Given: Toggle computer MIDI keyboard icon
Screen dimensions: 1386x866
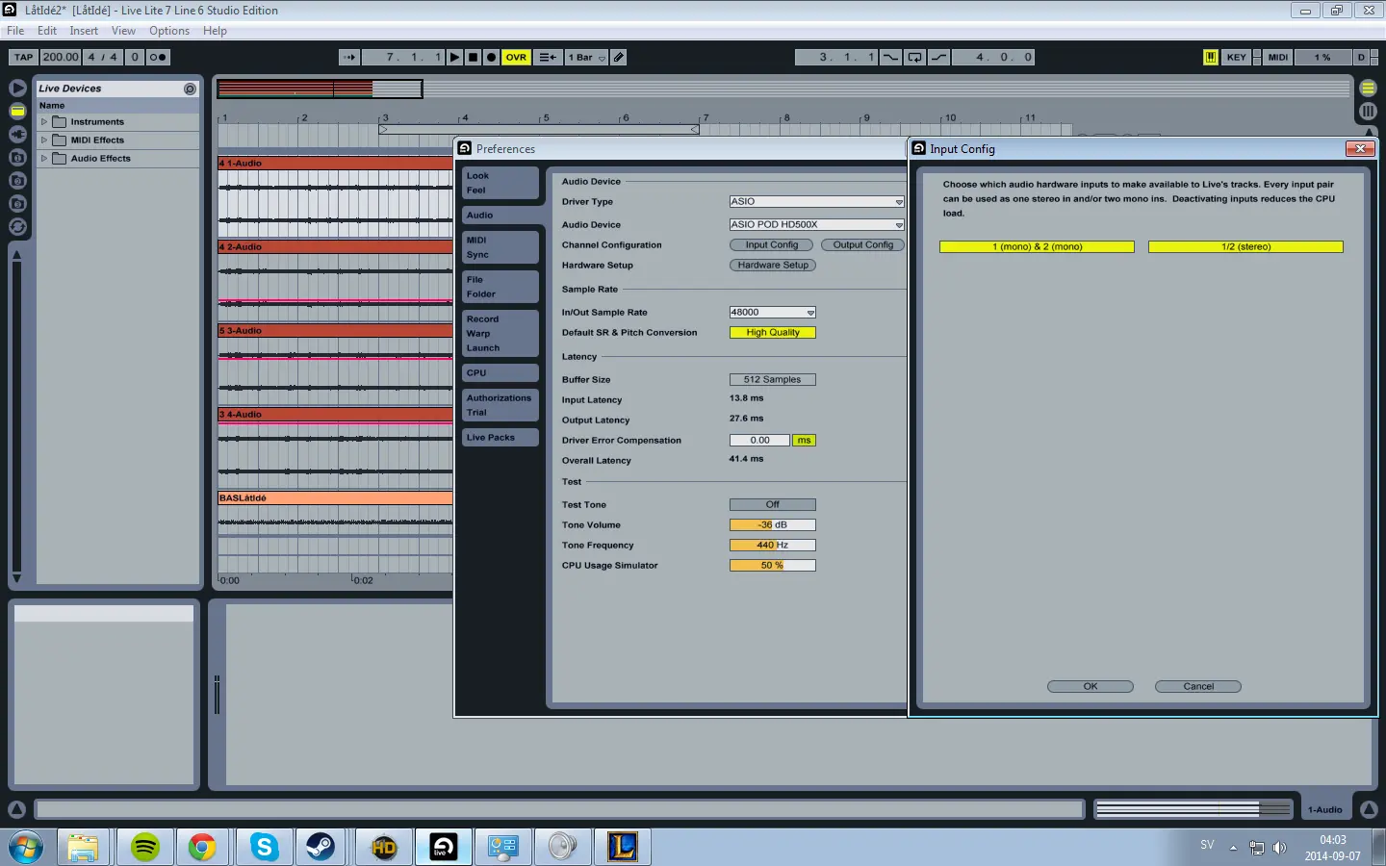Looking at the screenshot, I should [x=1211, y=57].
